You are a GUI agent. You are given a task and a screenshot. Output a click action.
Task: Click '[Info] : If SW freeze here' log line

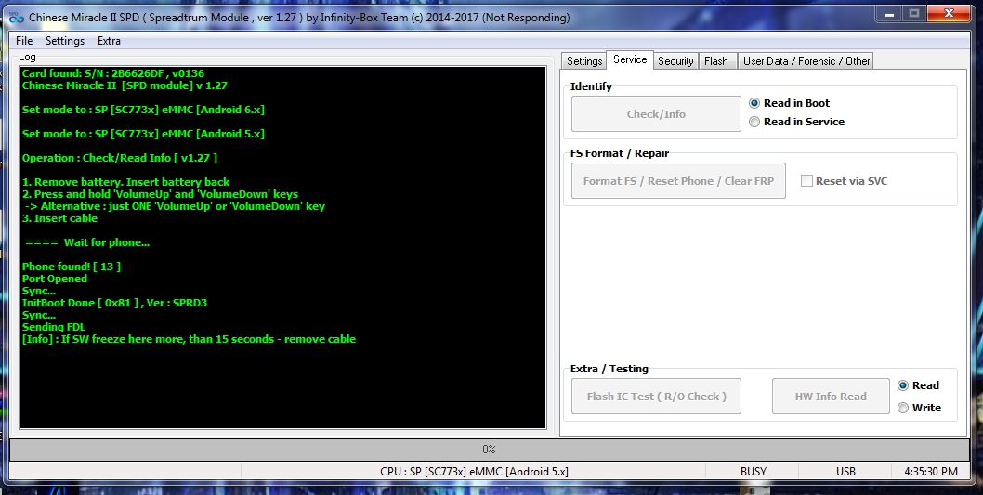189,339
